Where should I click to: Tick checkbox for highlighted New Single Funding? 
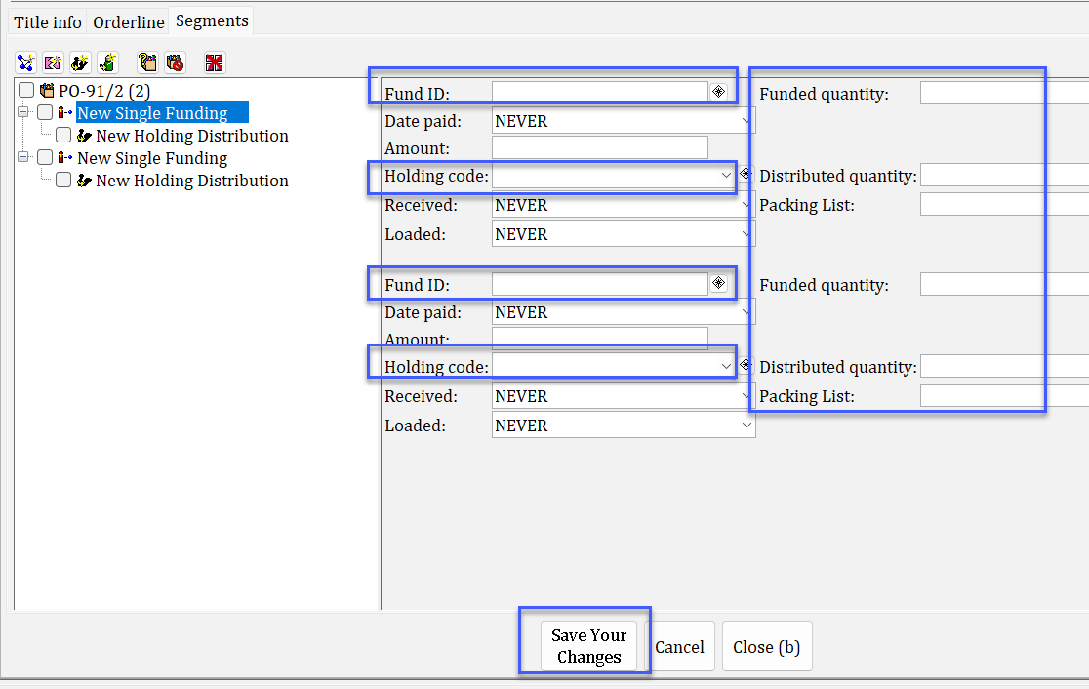(45, 113)
